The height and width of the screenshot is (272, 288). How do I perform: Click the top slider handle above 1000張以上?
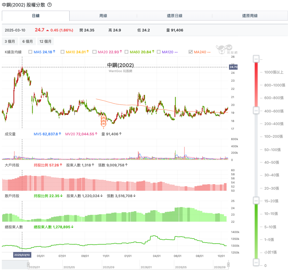point(256,59)
